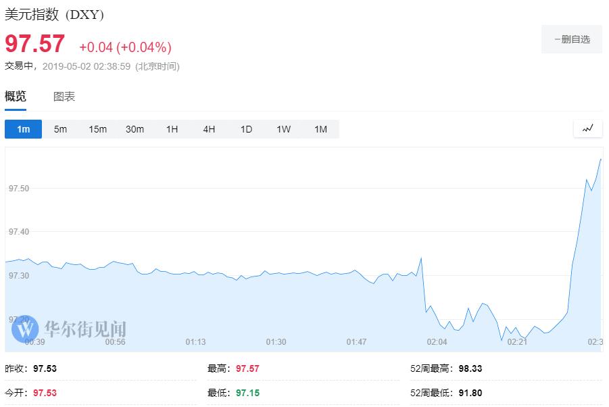Switch chart to 5m interval
Viewport: 609px width, 407px height.
[x=61, y=129]
